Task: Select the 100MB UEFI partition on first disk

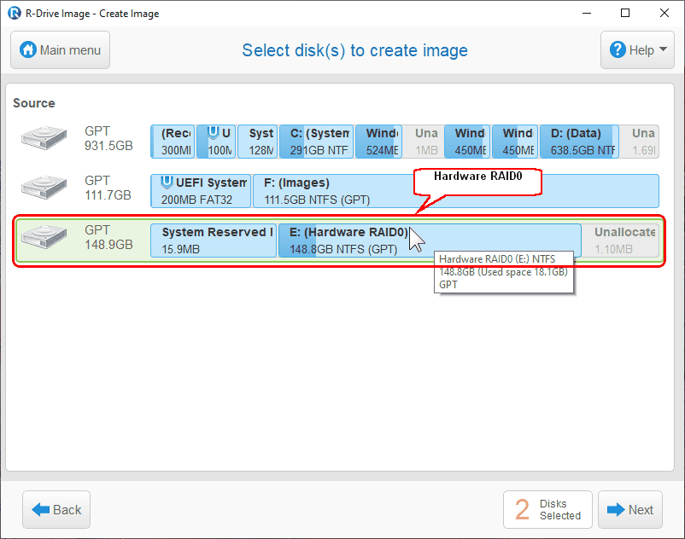Action: pyautogui.click(x=216, y=142)
